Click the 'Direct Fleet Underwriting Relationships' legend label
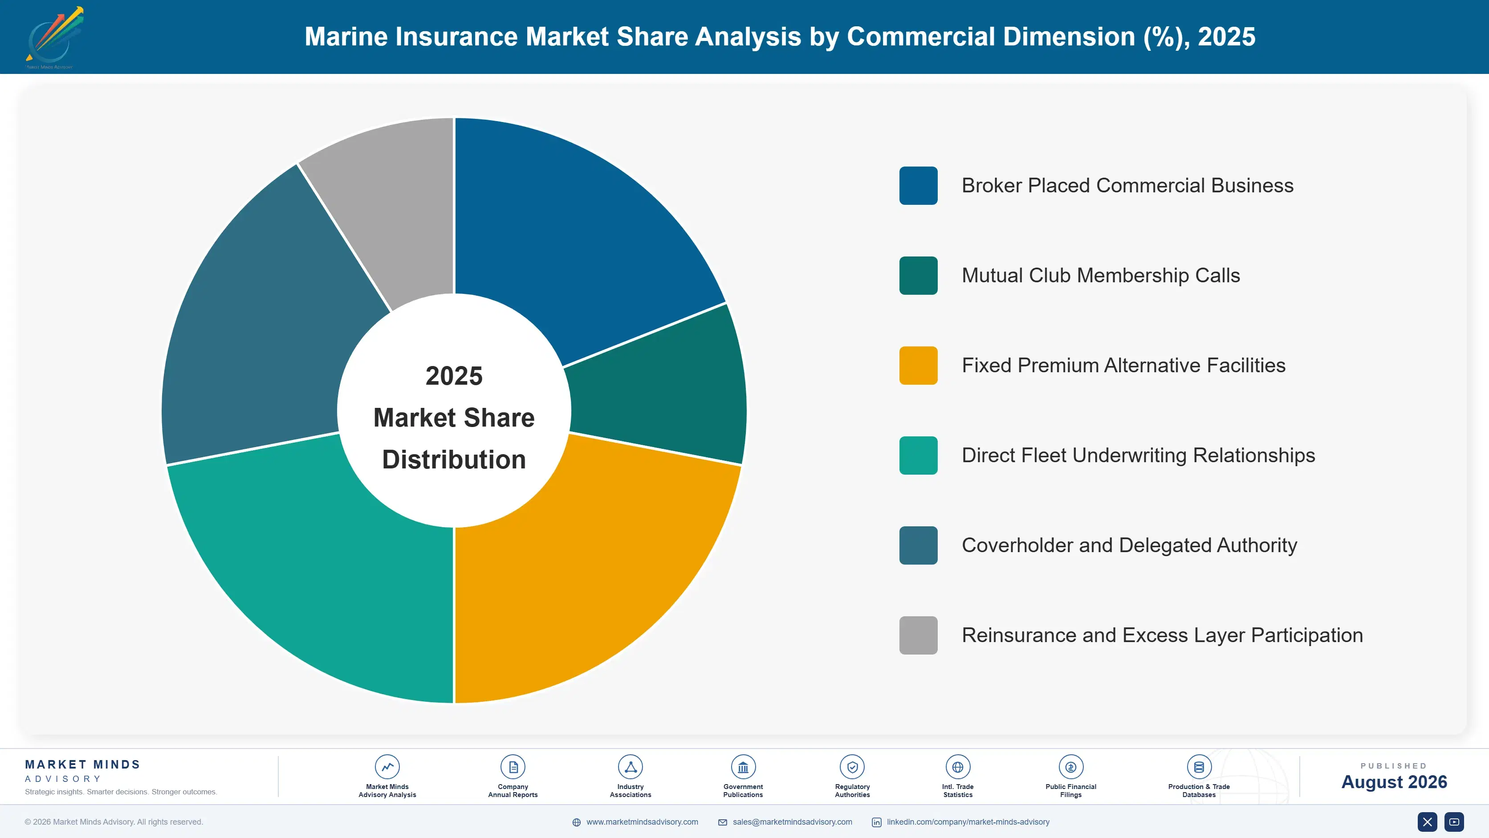This screenshot has height=838, width=1489. 1138,456
